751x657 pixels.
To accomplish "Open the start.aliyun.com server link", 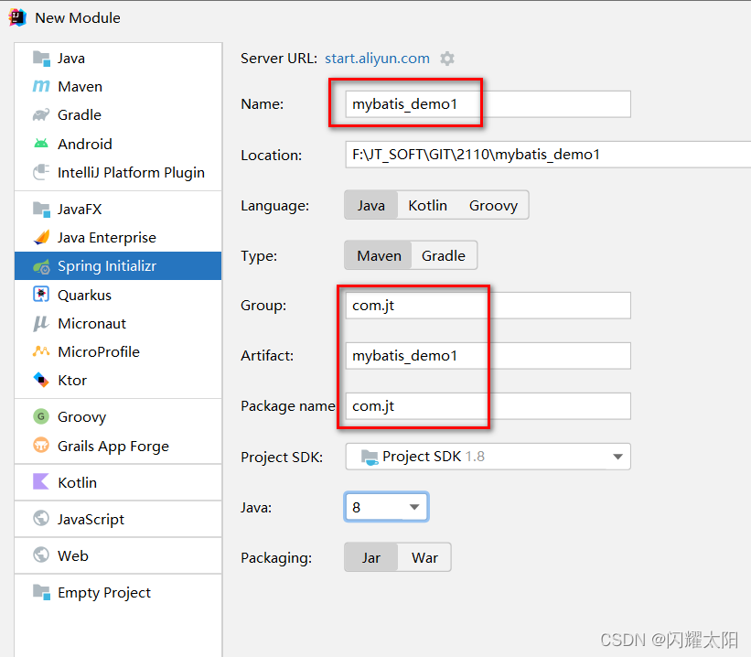I will pyautogui.click(x=377, y=59).
